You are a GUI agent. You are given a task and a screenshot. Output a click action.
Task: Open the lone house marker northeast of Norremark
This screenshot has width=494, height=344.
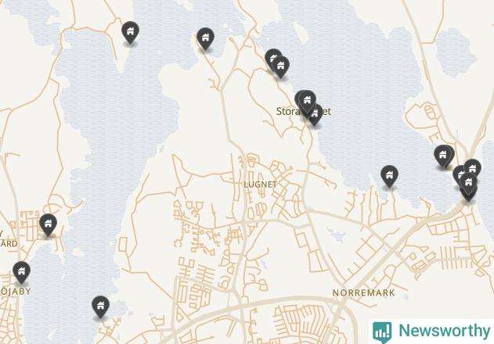click(x=389, y=176)
